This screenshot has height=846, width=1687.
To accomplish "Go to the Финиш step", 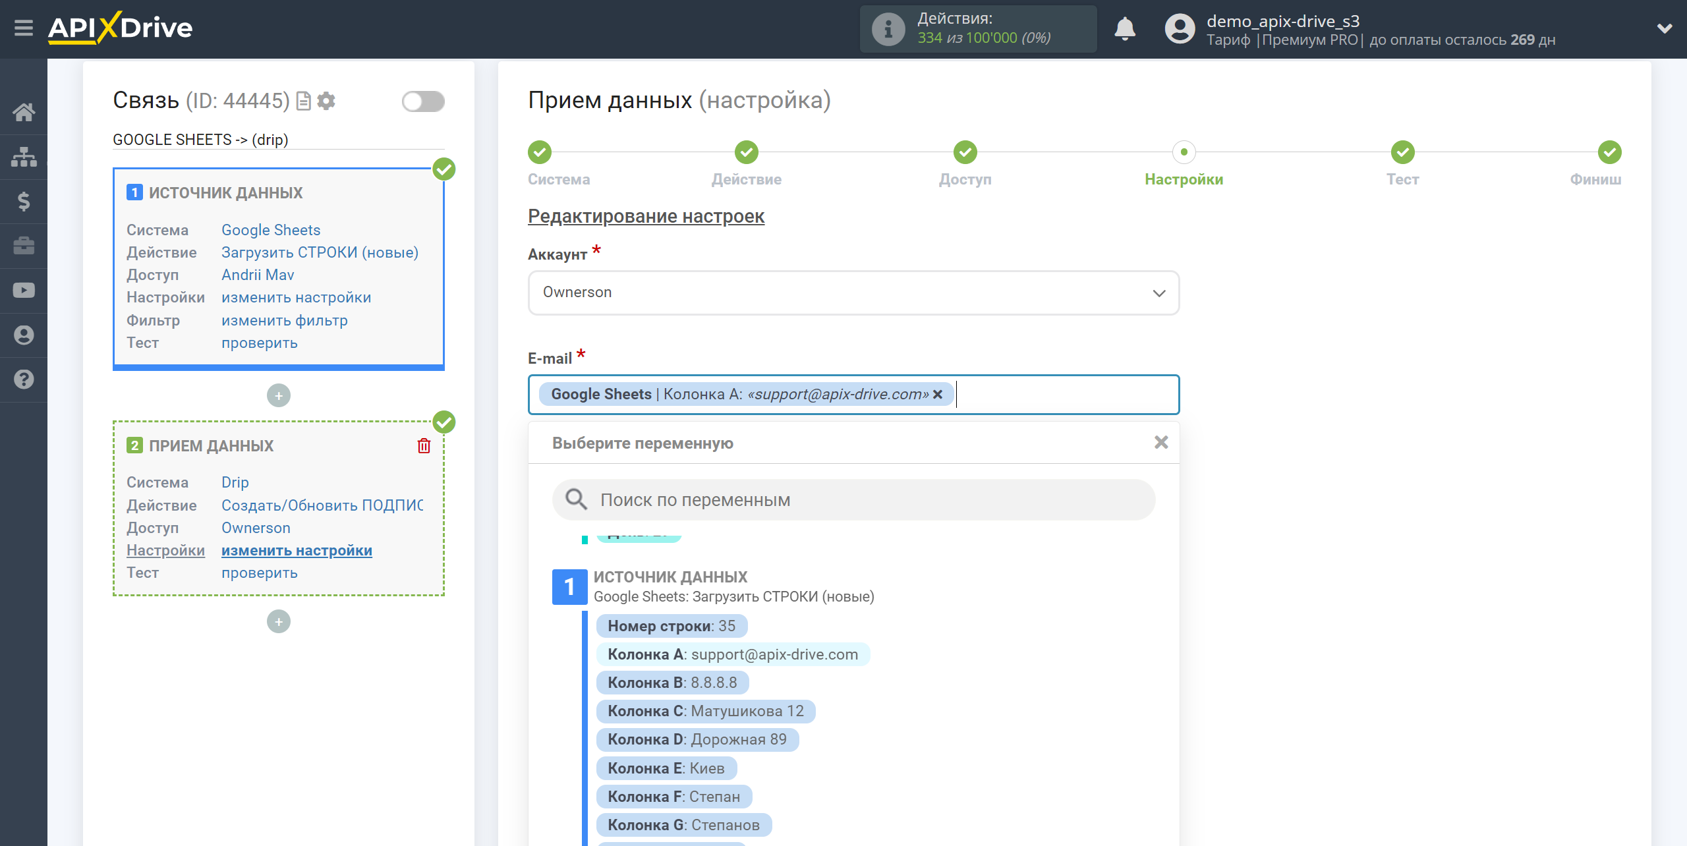I will 1610,152.
